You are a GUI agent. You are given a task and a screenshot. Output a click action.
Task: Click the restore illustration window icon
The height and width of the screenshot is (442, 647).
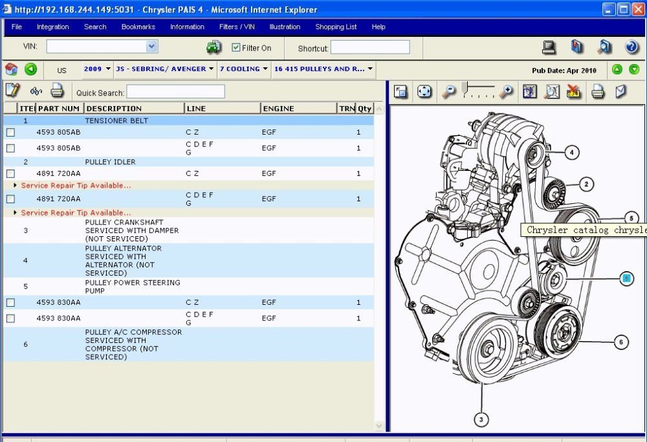[400, 91]
